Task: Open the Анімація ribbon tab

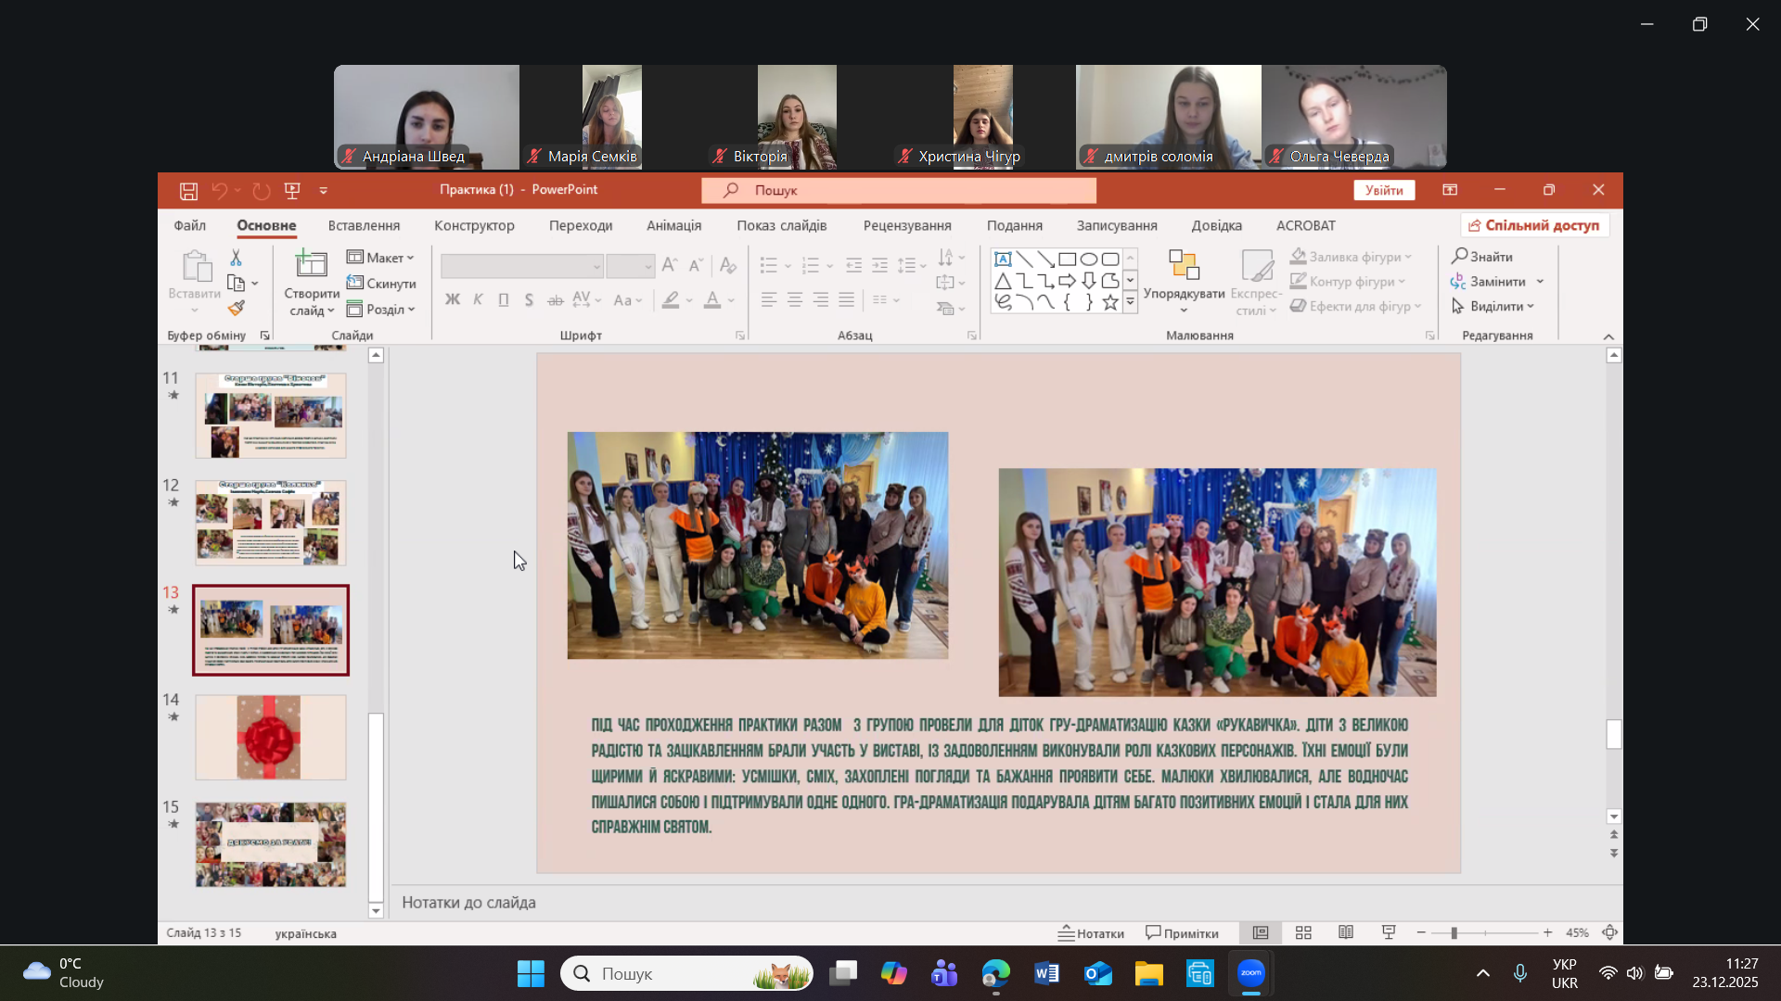Action: pyautogui.click(x=673, y=226)
